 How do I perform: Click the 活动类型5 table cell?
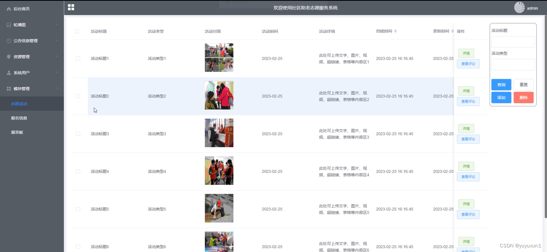click(x=157, y=209)
